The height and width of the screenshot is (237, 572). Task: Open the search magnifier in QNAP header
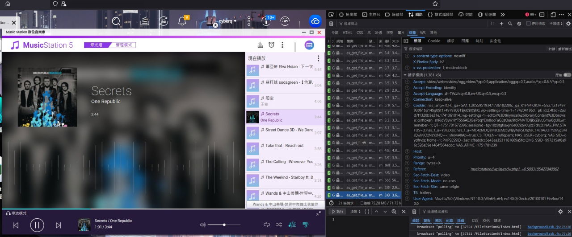[116, 21]
